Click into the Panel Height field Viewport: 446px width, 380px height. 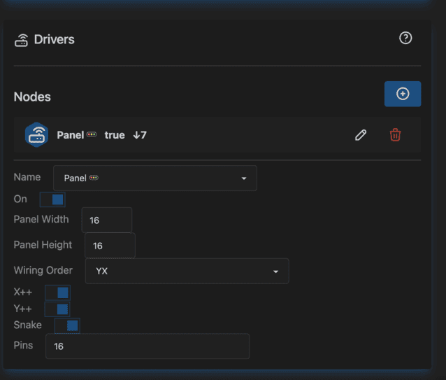tap(110, 246)
